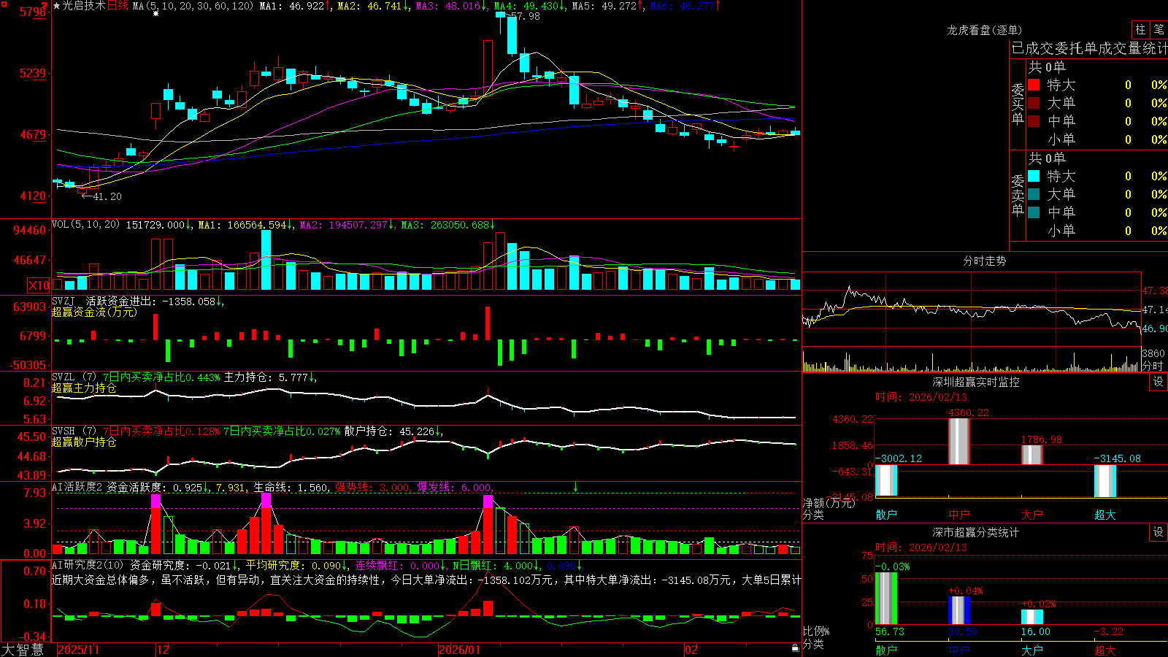The image size is (1168, 657).
Task: Click the X10 volume scale box
Action: click(39, 285)
